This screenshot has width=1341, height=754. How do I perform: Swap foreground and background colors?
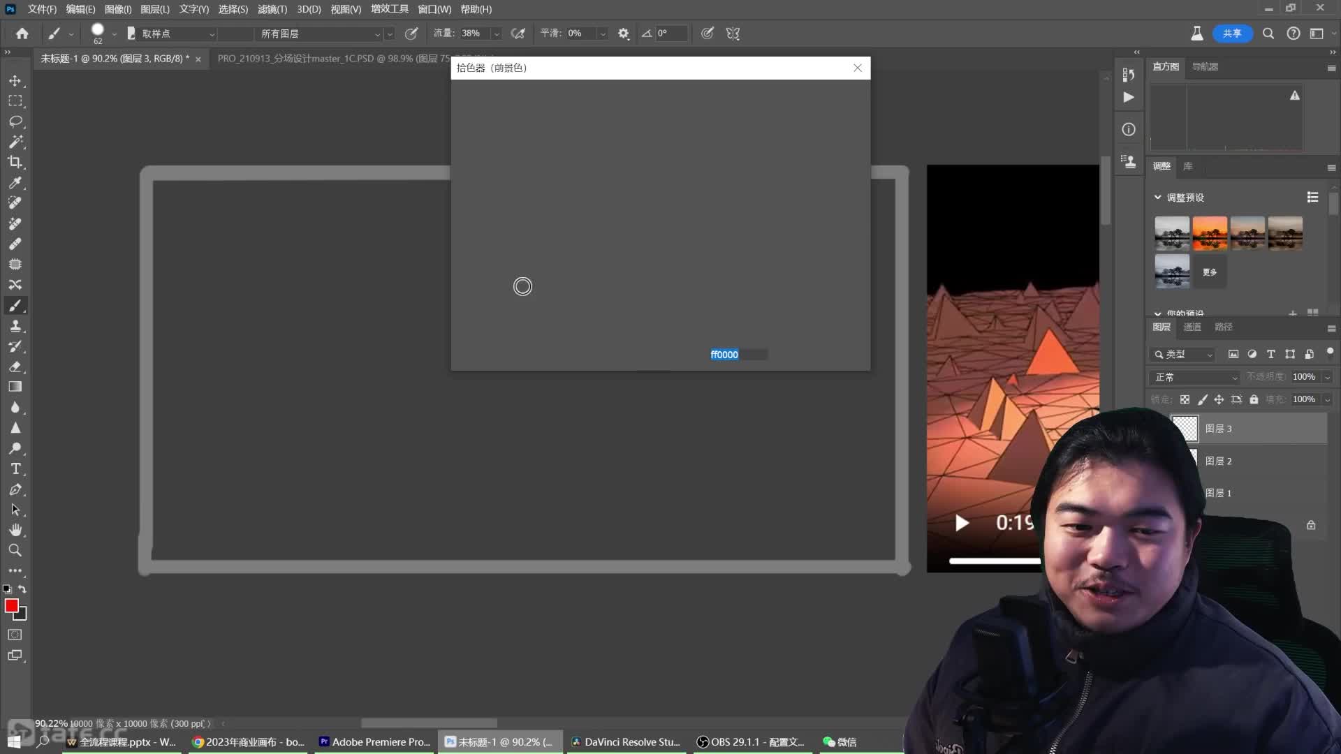[22, 589]
